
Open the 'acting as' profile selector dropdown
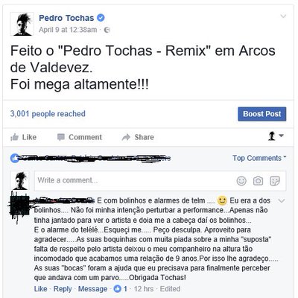tap(276, 136)
